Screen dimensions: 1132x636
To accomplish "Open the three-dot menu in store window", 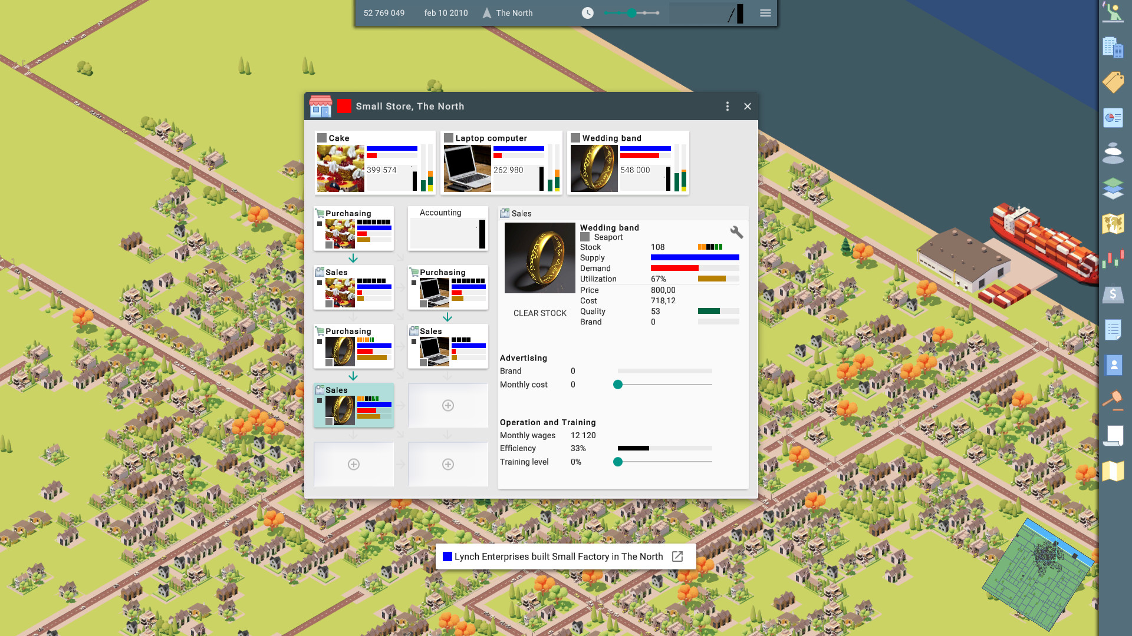I will (727, 106).
